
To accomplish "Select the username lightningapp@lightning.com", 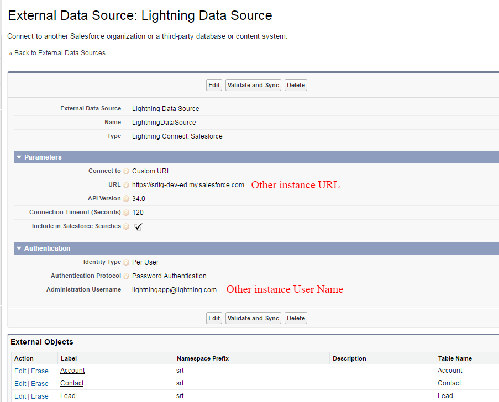I will click(x=175, y=290).
